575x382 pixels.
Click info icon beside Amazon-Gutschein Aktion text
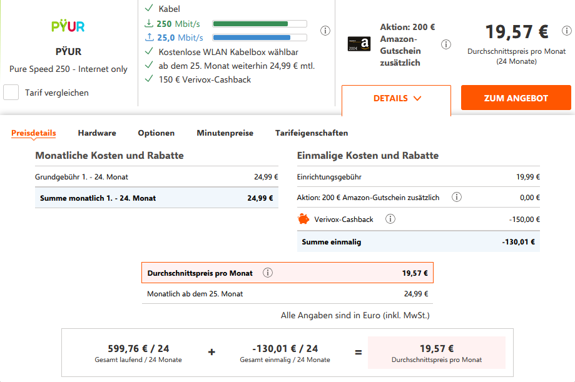point(446,44)
